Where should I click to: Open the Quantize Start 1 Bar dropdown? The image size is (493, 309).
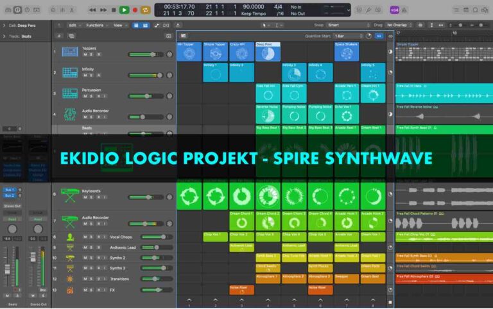[349, 36]
